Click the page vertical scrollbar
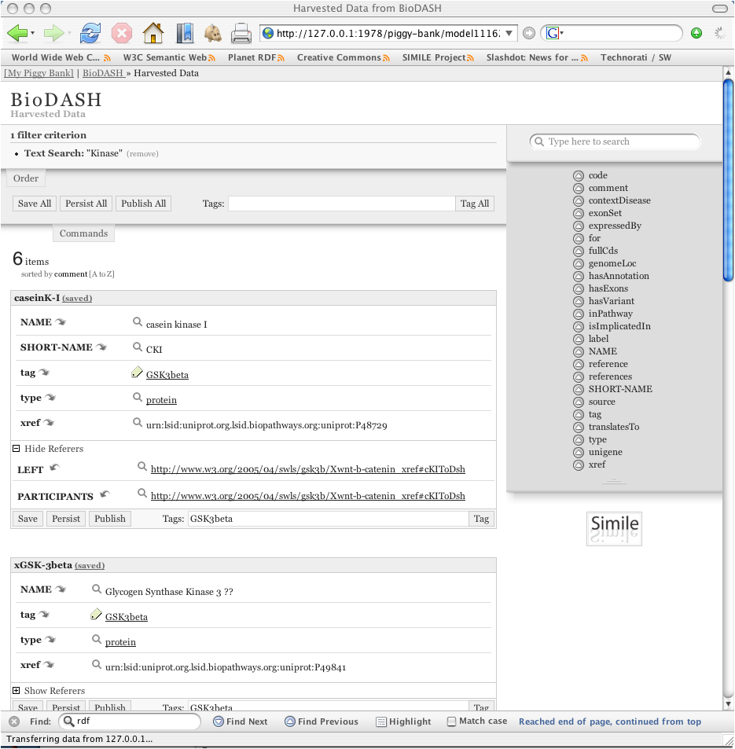Viewport: 735px width, 749px height. (x=728, y=393)
